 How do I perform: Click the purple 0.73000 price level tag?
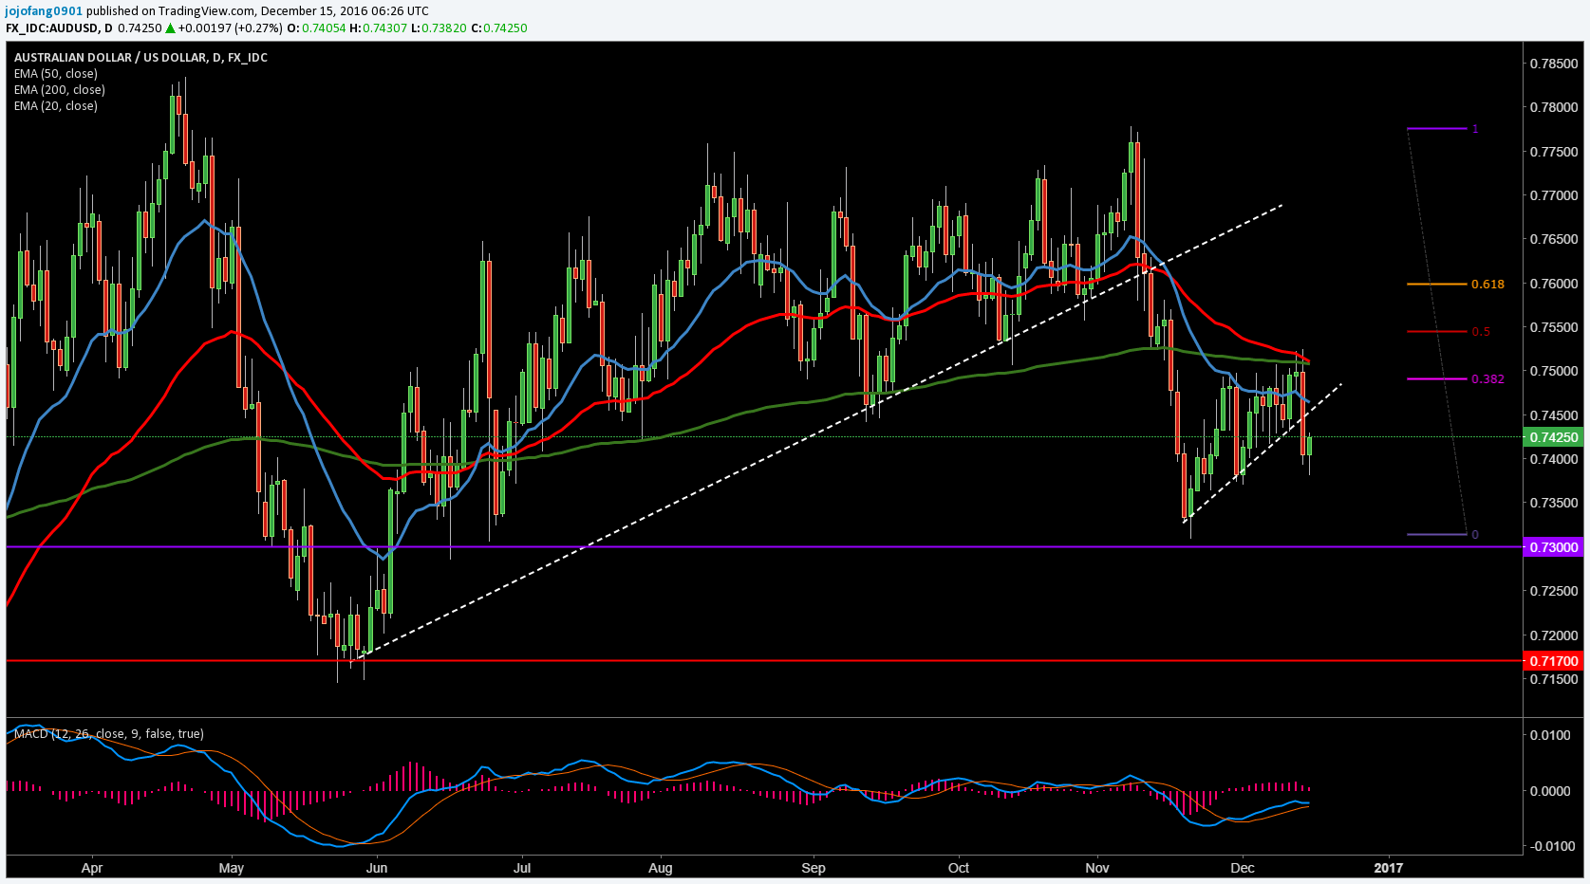tap(1554, 547)
